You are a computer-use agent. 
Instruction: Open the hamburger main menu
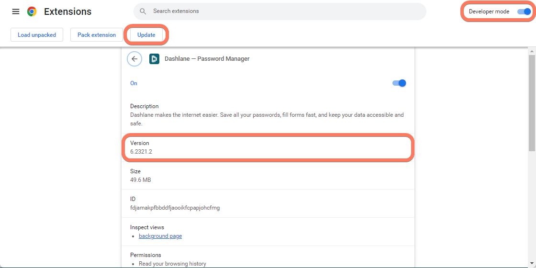[16, 11]
